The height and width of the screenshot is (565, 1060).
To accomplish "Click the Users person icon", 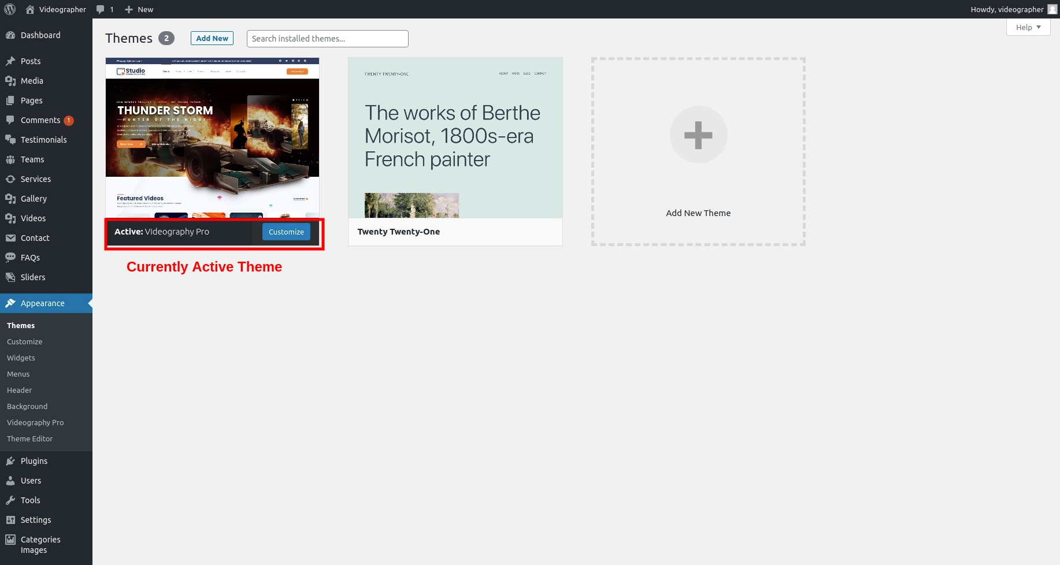I will (x=10, y=481).
